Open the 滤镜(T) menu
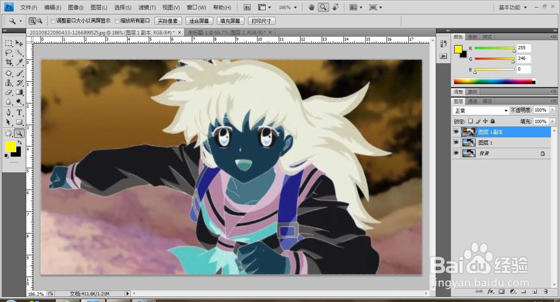Screen dimensions: 560x302 click(x=147, y=7)
